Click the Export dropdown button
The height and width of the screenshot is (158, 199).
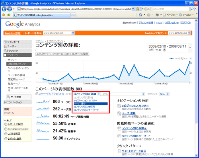(x=44, y=54)
